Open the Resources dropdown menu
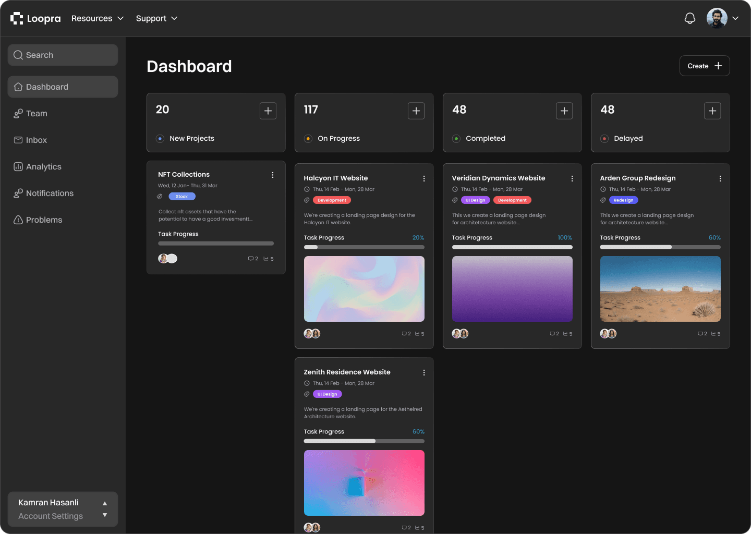The width and height of the screenshot is (751, 534). pos(98,18)
